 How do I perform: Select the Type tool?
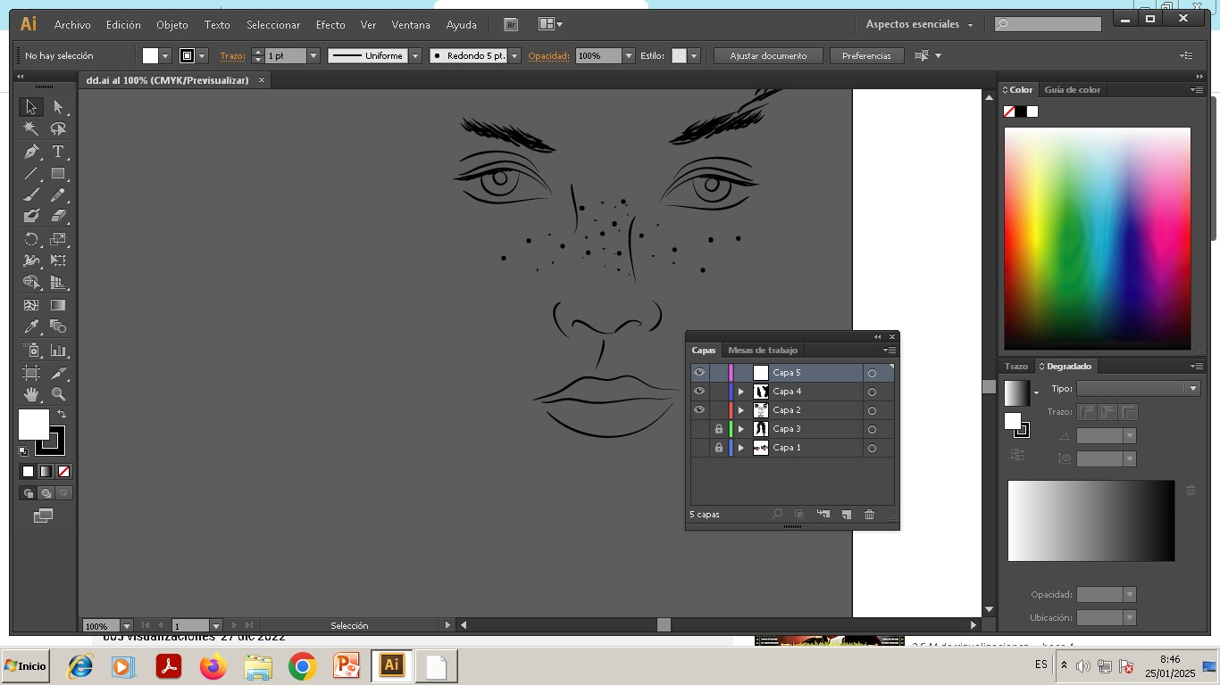point(58,152)
